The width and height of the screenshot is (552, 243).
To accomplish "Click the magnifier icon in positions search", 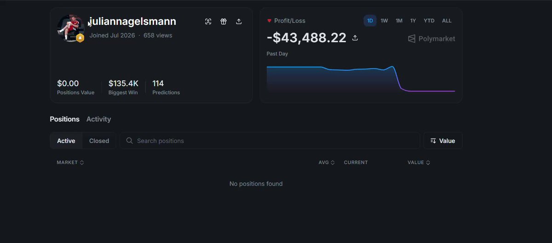I will 130,141.
